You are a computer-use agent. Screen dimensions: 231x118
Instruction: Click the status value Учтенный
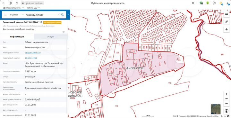click(30, 77)
